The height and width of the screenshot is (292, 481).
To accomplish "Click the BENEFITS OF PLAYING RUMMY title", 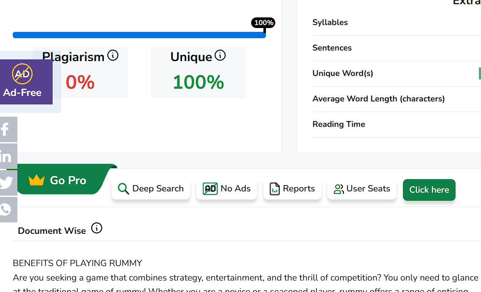I will tap(77, 263).
